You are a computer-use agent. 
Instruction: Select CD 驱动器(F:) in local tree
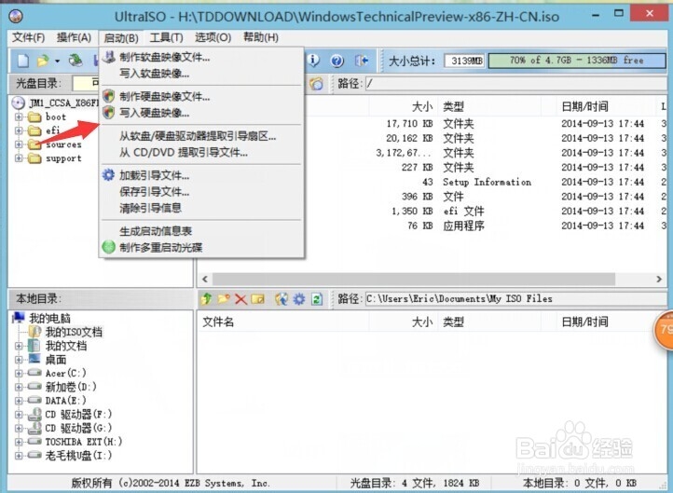click(78, 414)
